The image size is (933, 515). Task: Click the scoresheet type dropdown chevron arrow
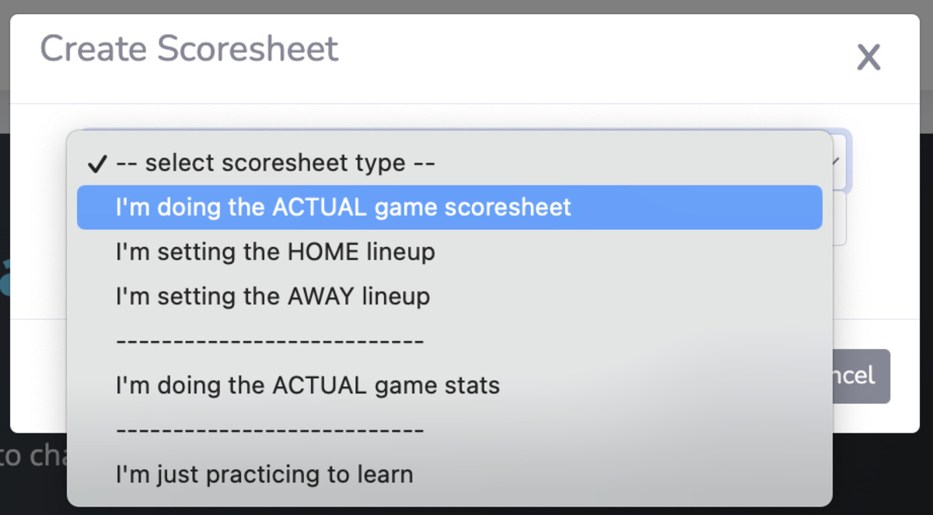tap(837, 161)
